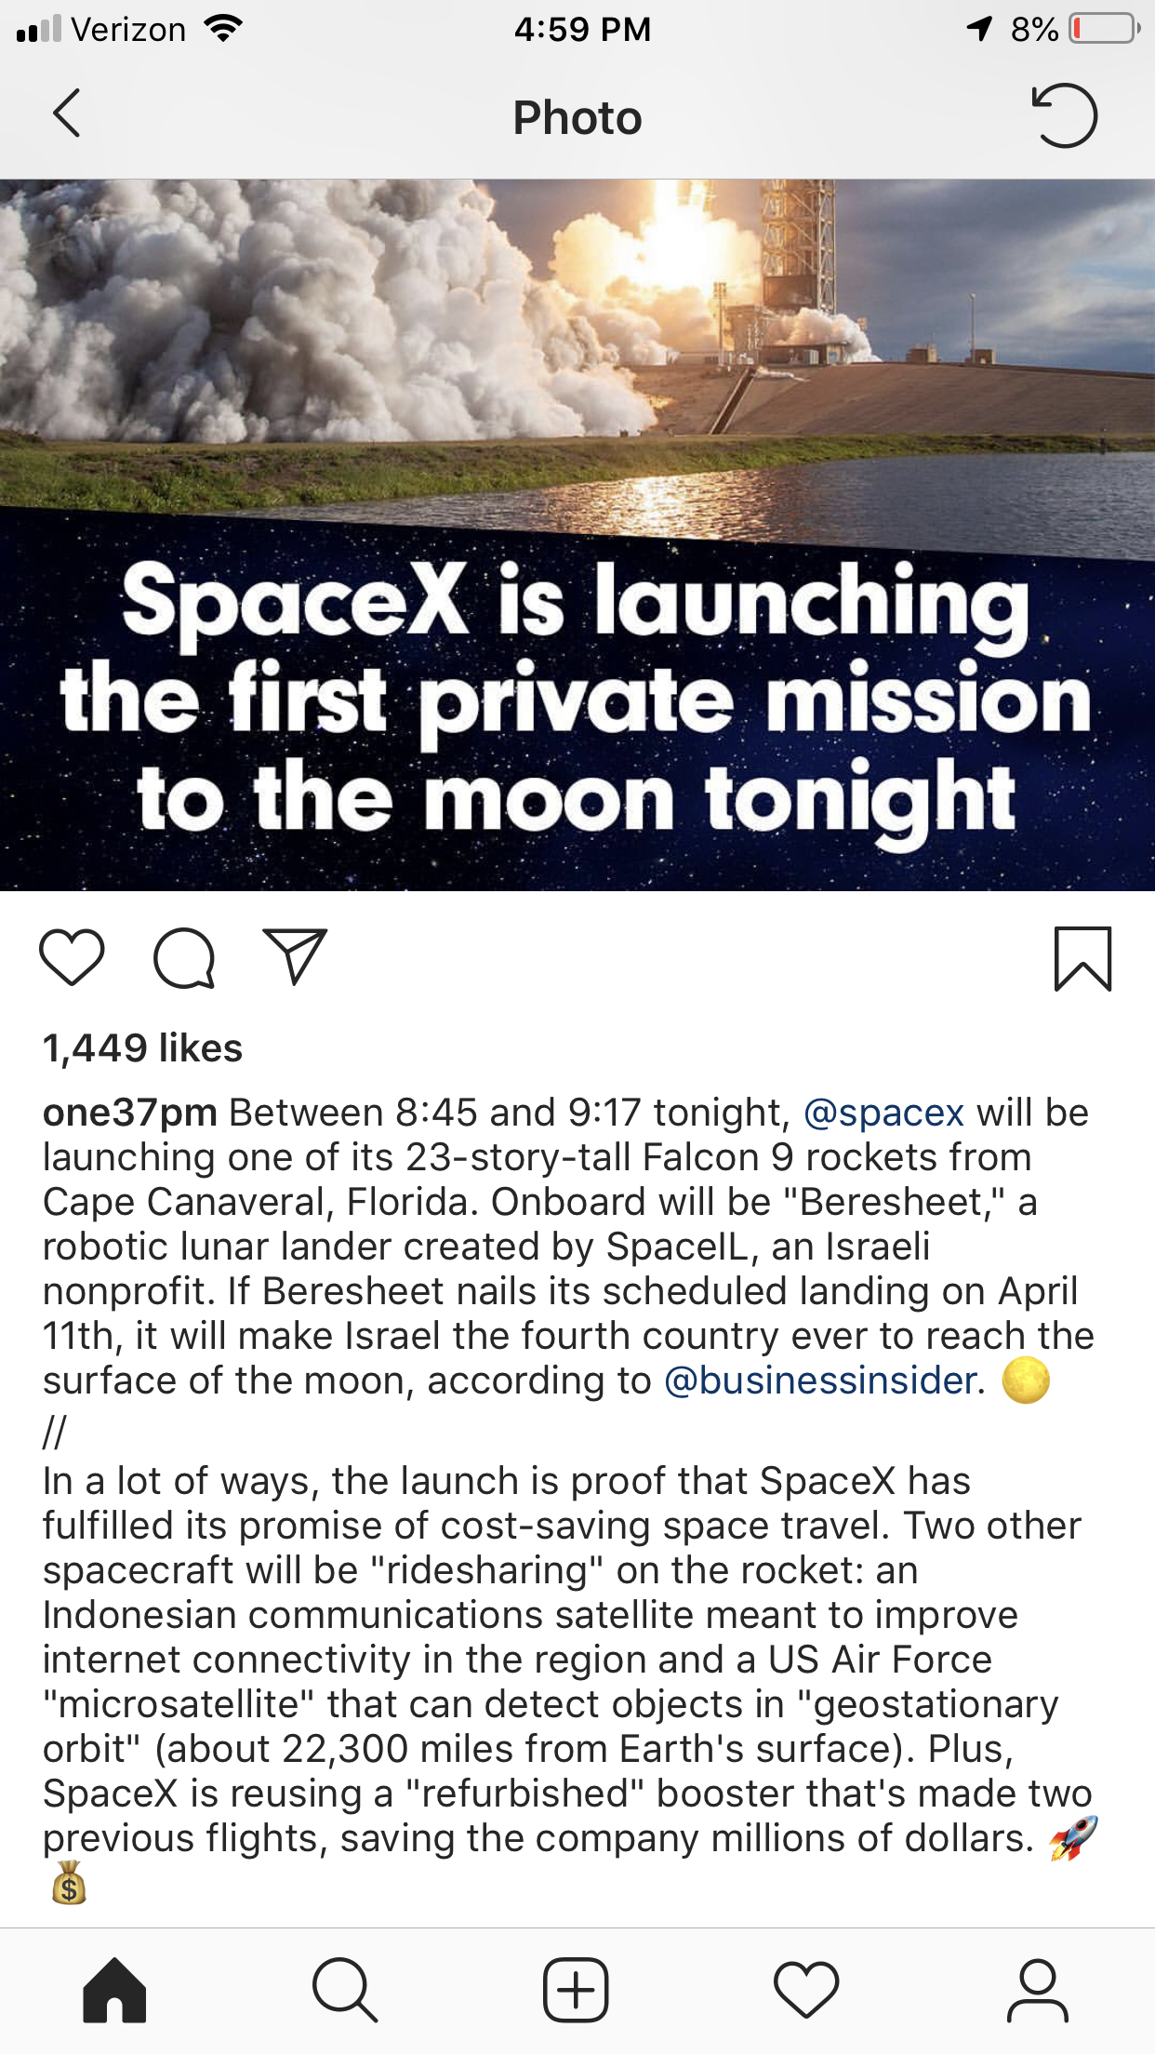Tap the battery indicator in status bar

coord(1104,29)
